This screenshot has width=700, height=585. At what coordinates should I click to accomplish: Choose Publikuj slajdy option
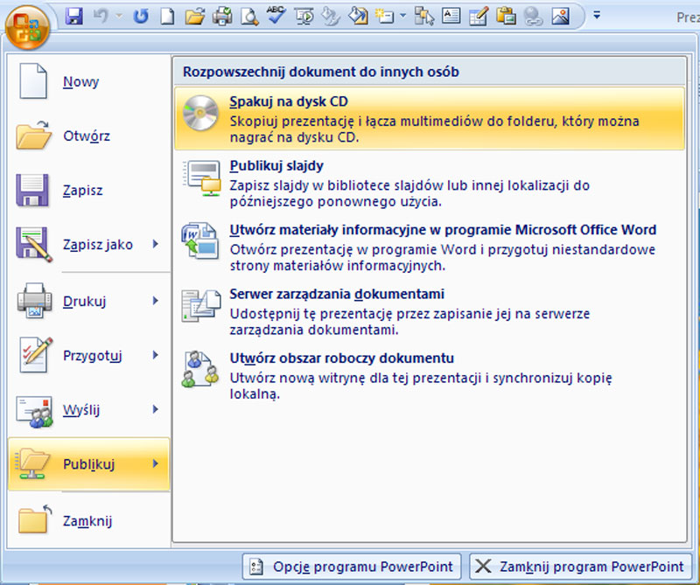coord(430,183)
